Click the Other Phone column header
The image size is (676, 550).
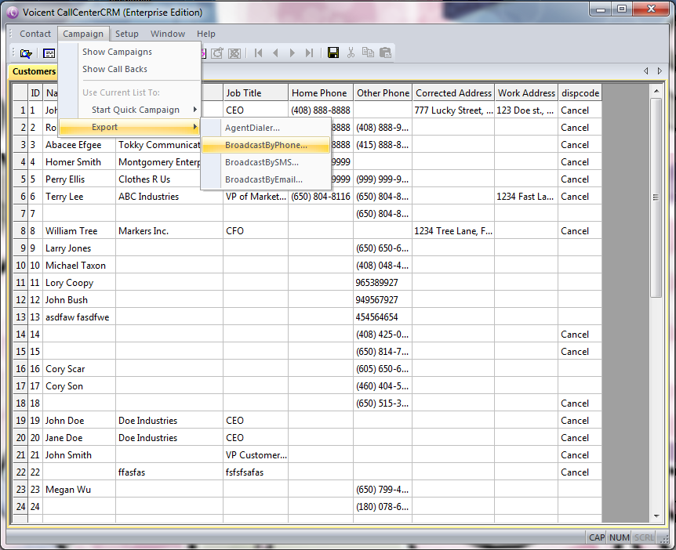[x=383, y=93]
